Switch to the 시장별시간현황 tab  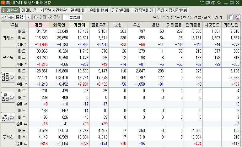[x=54, y=10]
